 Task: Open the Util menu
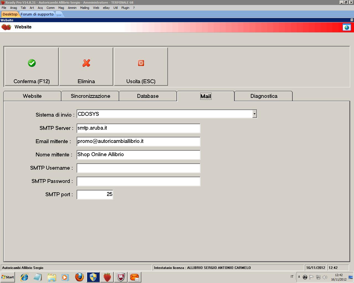tap(116, 8)
